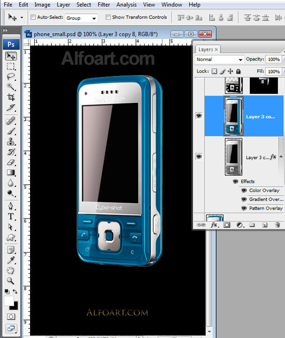
Task: Select the Custom Shape tool
Action: click(x=11, y=238)
